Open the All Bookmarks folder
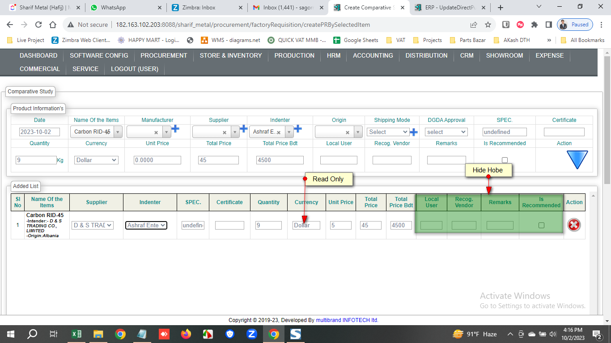This screenshot has width=611, height=343. [582, 40]
